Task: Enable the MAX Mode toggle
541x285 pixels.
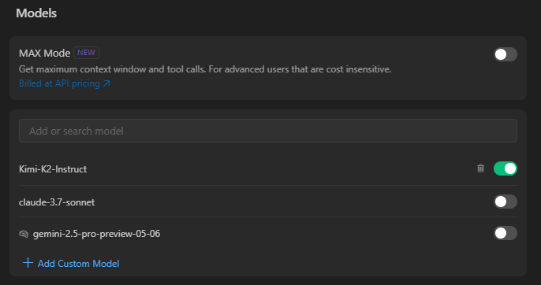Action: coord(505,54)
